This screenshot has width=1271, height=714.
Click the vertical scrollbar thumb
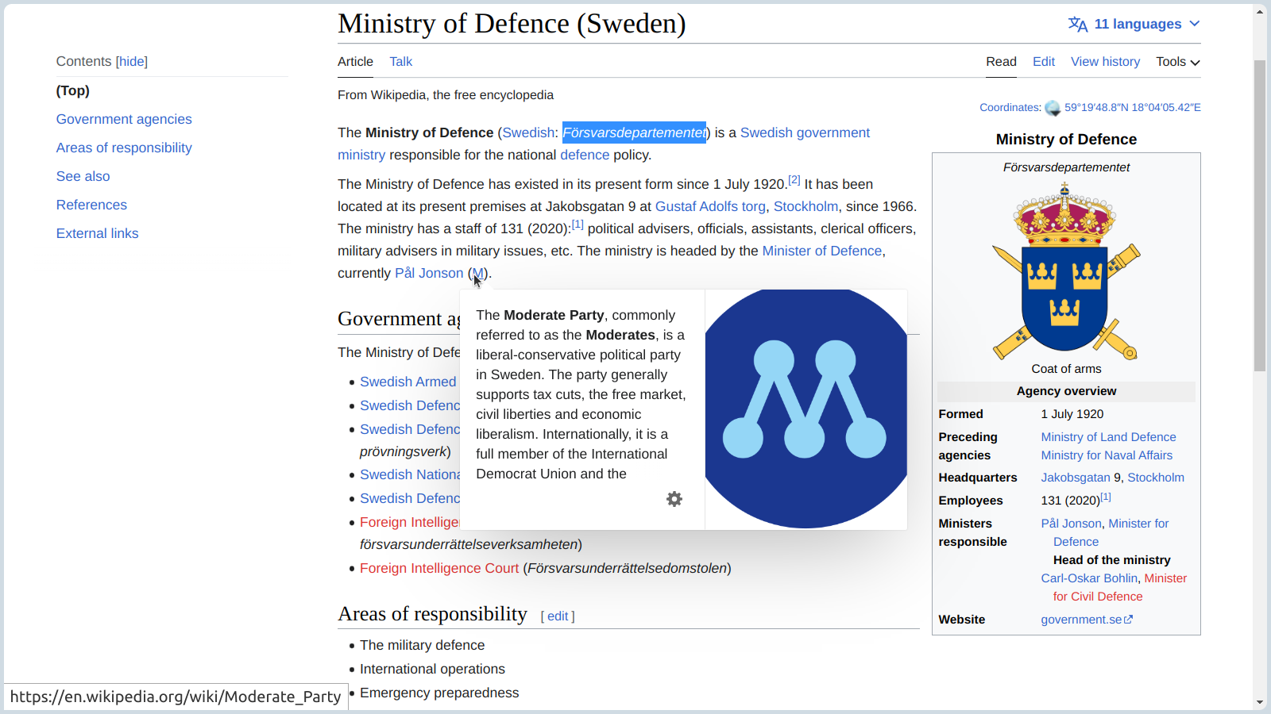click(1260, 214)
